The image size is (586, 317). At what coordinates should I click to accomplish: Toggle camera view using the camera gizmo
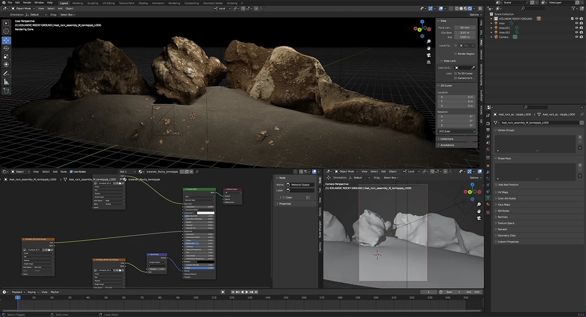coord(429,55)
